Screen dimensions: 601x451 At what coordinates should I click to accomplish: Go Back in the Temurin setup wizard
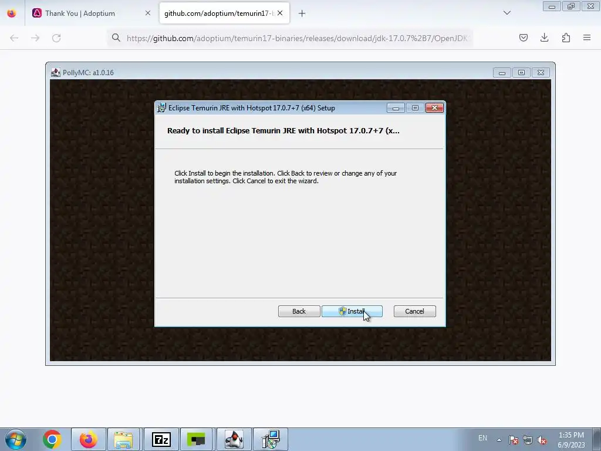tap(299, 311)
